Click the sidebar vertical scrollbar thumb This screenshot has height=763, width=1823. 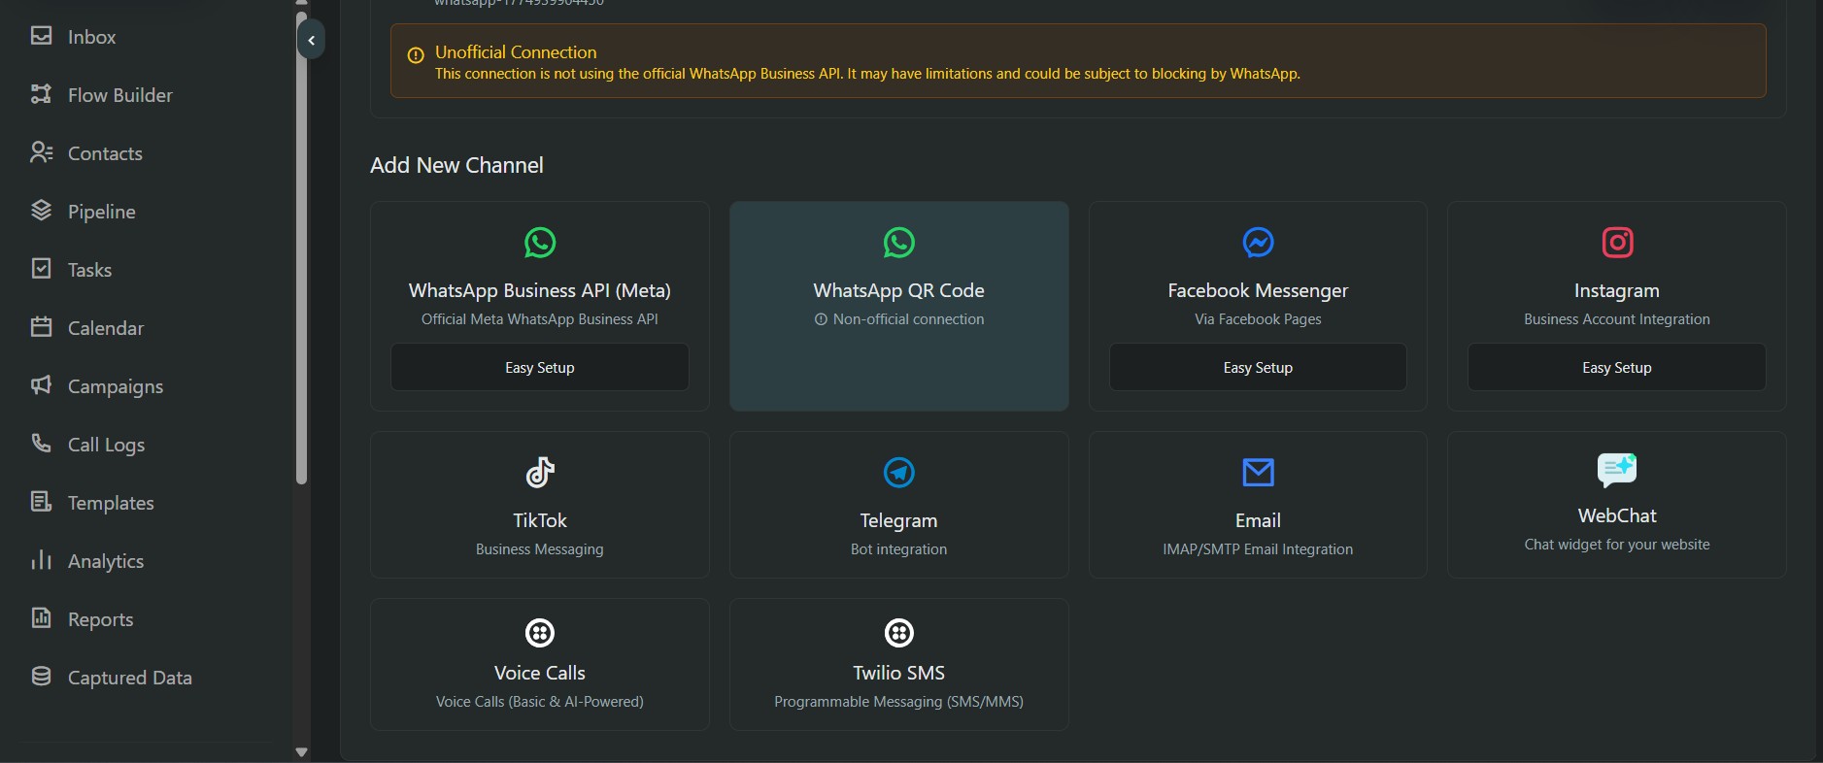pyautogui.click(x=301, y=249)
